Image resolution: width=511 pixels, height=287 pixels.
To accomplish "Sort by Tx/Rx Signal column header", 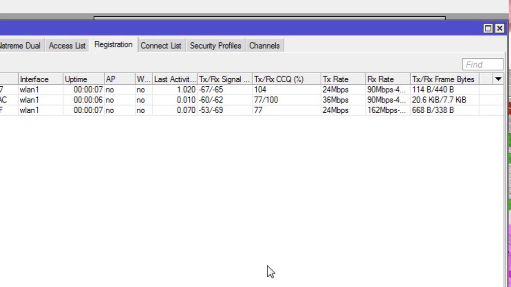I will click(x=225, y=79).
